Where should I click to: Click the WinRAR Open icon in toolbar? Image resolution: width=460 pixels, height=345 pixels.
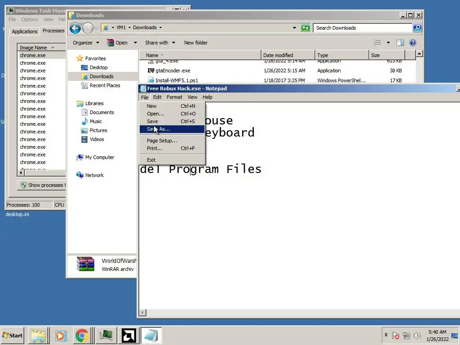(x=111, y=43)
